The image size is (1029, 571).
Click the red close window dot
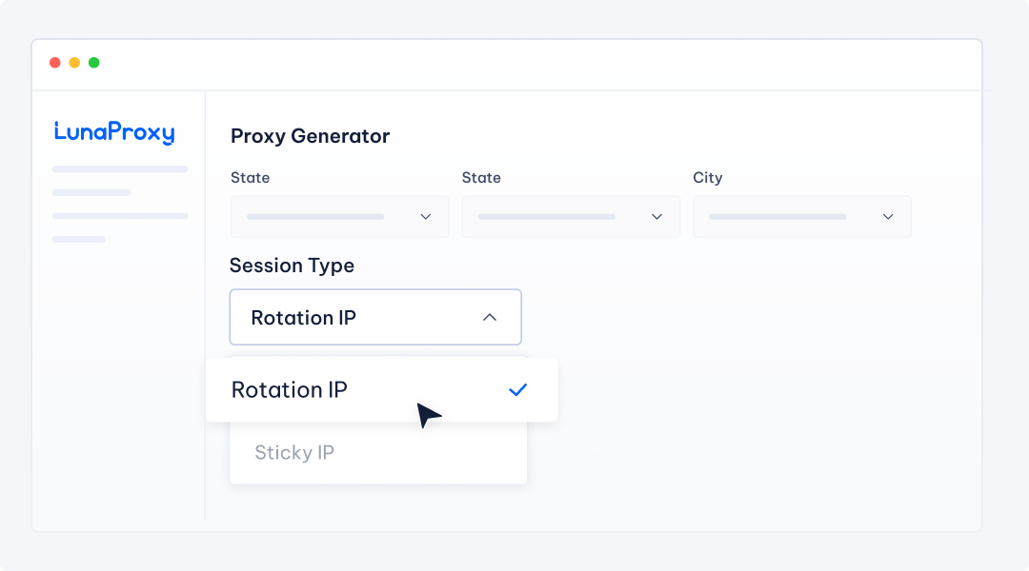click(x=54, y=63)
